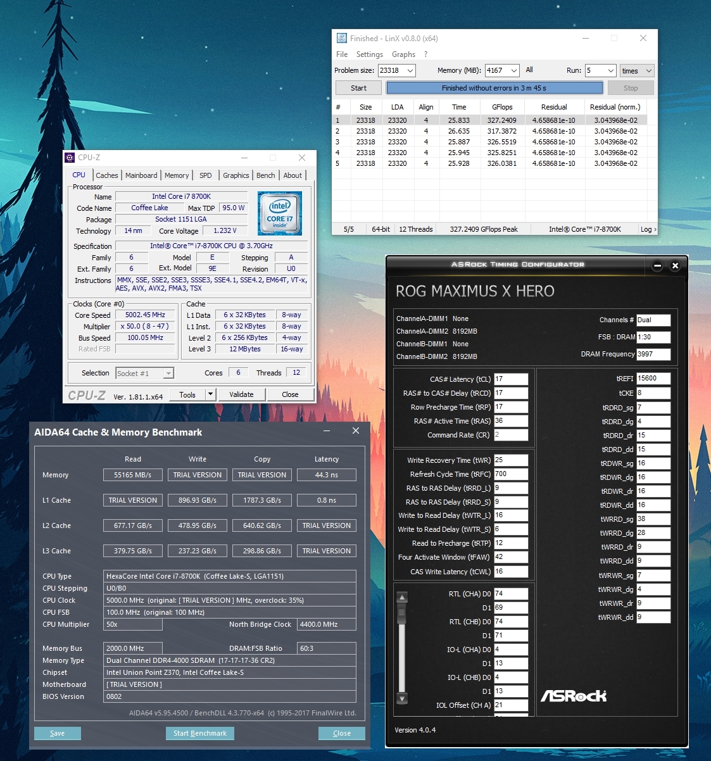Open the File menu in LinX
Screen dimensions: 711x761
pyautogui.click(x=342, y=54)
